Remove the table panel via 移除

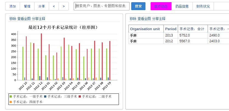point(133,19)
